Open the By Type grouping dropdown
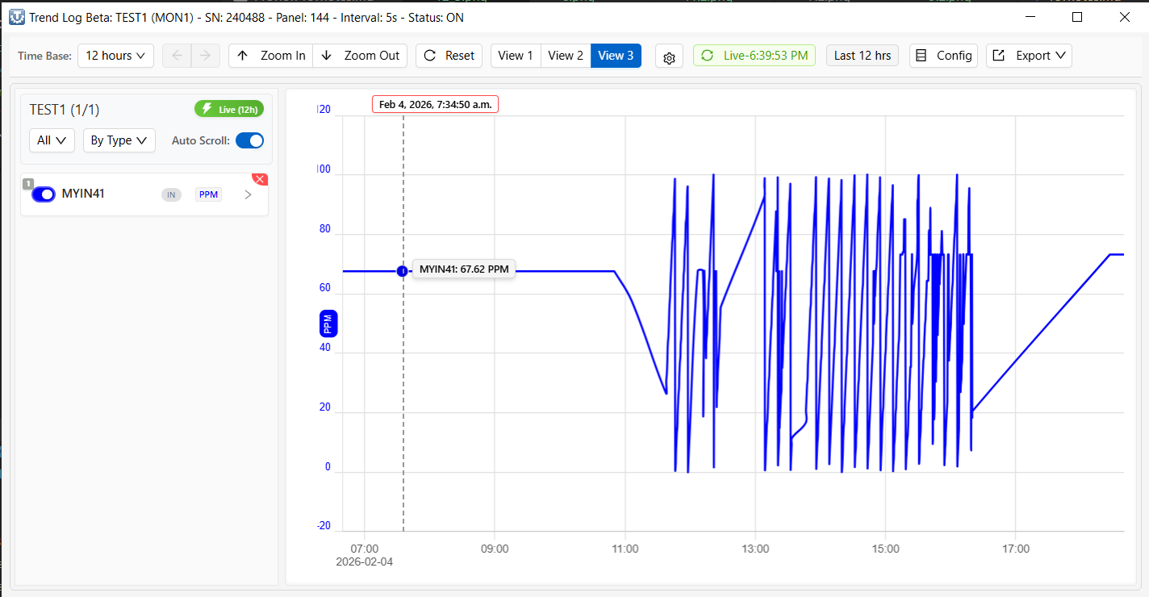This screenshot has width=1149, height=597. pyautogui.click(x=119, y=140)
